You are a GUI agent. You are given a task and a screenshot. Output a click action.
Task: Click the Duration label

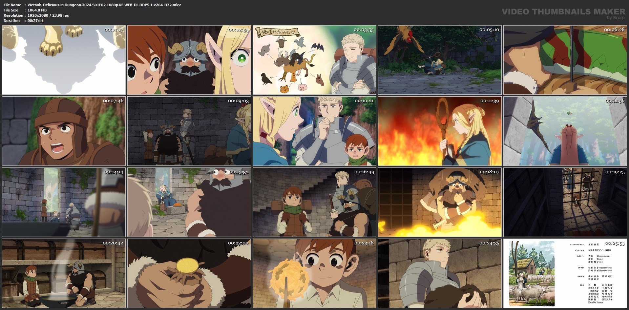pos(12,21)
